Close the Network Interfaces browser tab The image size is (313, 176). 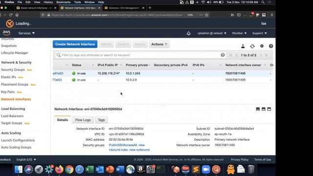coord(99,8)
